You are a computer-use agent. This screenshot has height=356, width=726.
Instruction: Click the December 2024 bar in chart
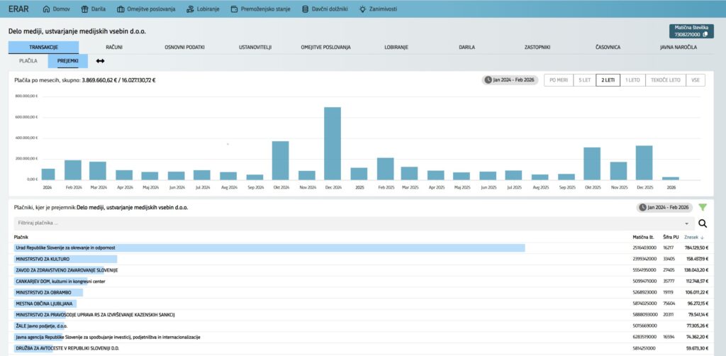click(x=333, y=143)
